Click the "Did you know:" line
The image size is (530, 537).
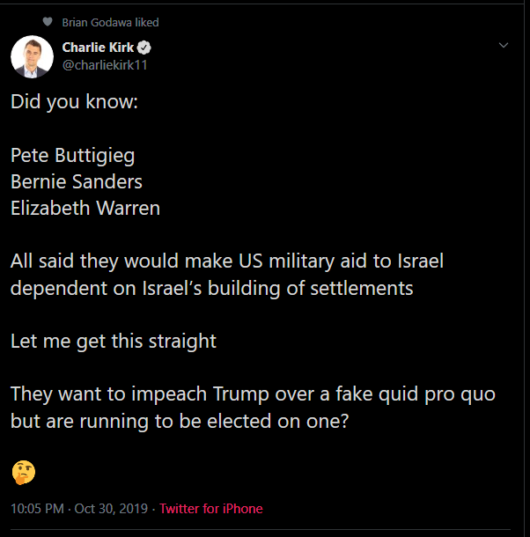coord(74,101)
